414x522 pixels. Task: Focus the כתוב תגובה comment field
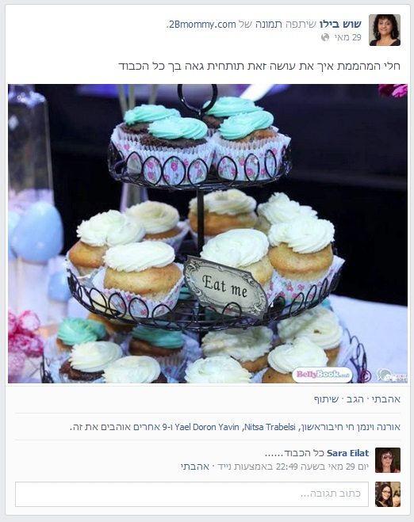192,494
